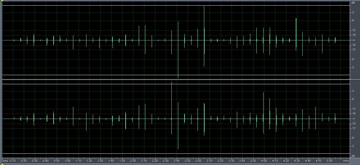The image size is (360, 165).
Task: Click the dB label at the scale's top
Action: point(353,3)
